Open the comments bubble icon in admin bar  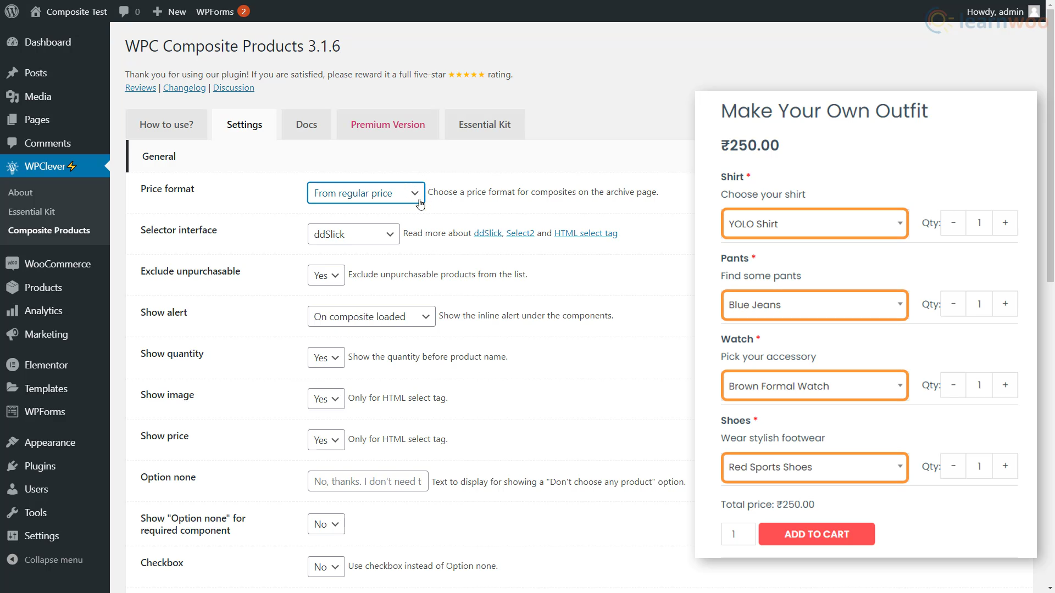(124, 11)
